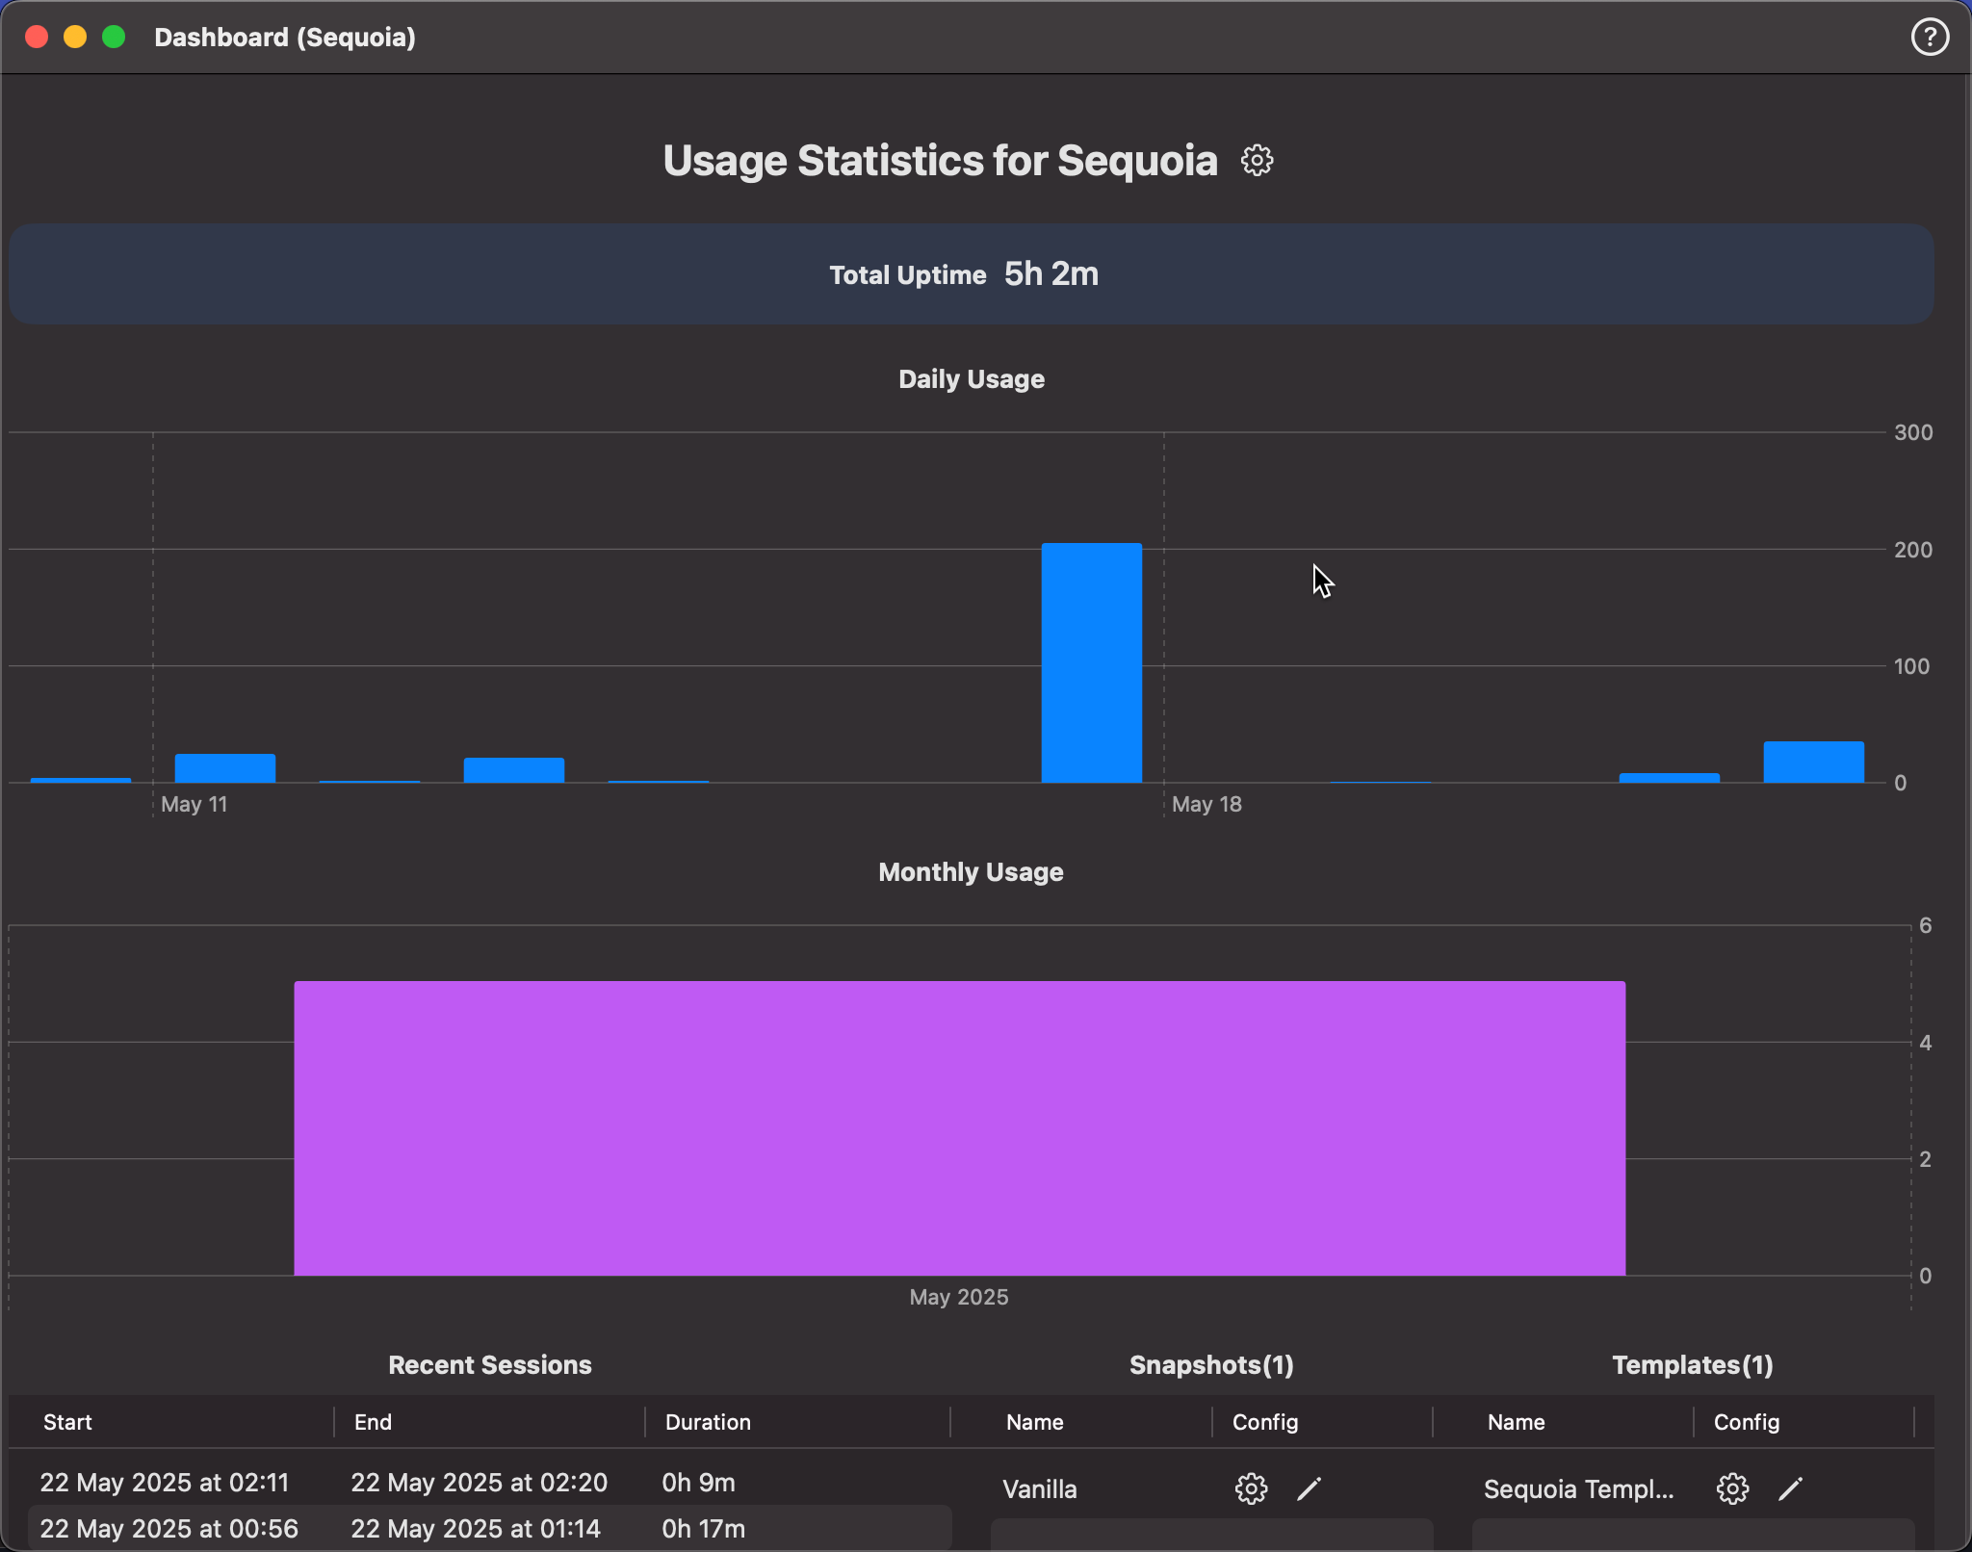Open the Snapshots(1) section header
Screen dimensions: 1972x1552
pos(1210,1364)
